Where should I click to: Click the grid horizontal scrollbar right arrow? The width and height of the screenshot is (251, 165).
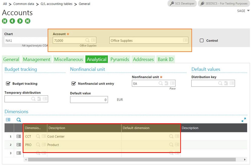pyautogui.click(x=245, y=159)
